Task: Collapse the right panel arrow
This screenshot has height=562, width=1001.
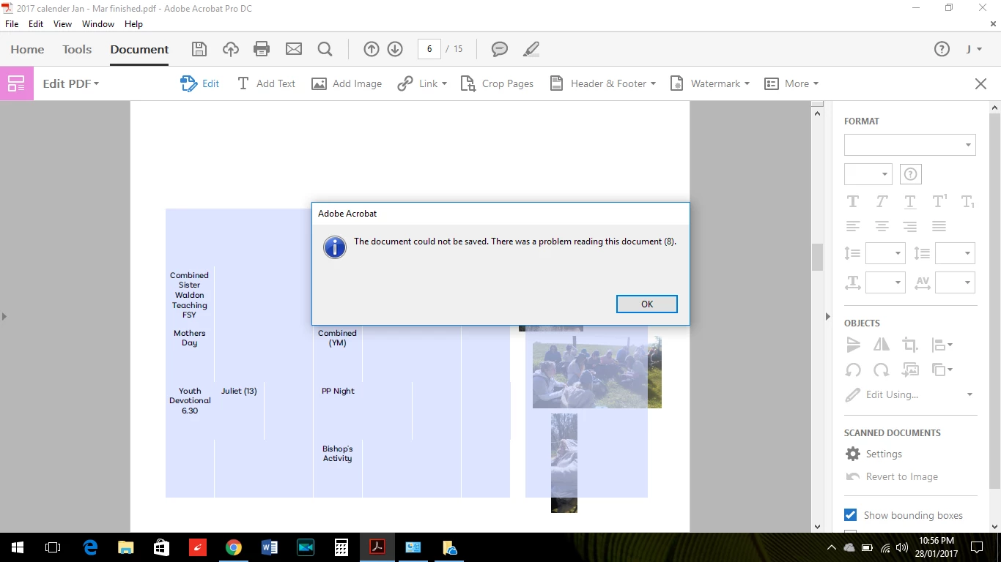Action: click(x=828, y=317)
